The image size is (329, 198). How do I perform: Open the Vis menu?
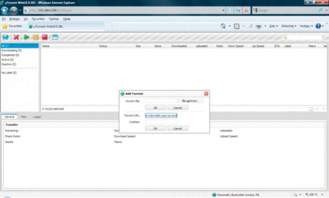tap(26, 19)
